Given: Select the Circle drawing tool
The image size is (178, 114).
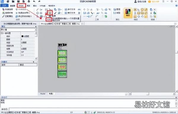Looking at the screenshot, I should click(x=37, y=13).
